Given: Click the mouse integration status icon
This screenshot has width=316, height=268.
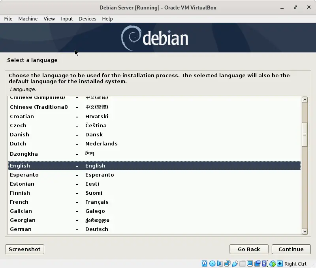Looking at the screenshot, I should click(273, 263).
